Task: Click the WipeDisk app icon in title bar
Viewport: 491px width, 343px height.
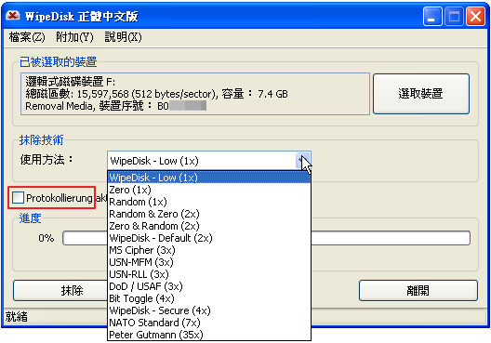Action: [x=13, y=16]
